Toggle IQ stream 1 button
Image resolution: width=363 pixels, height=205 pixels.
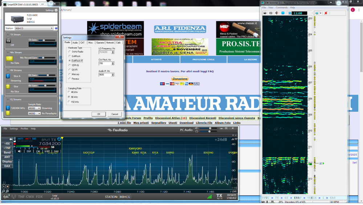(8, 108)
